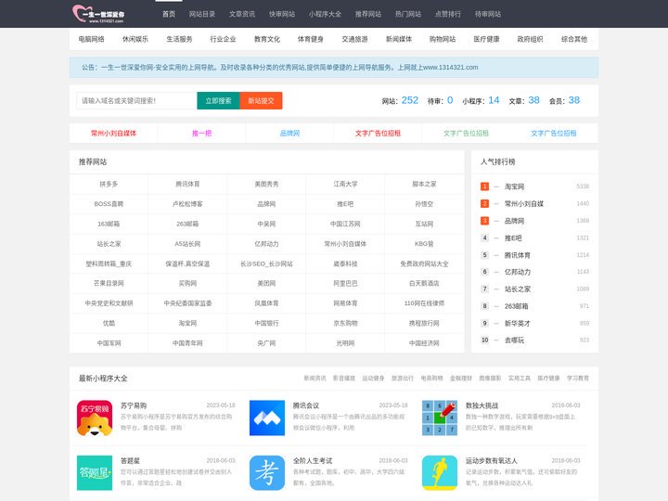
Task: Click the domain keyword search field
Action: (136, 100)
